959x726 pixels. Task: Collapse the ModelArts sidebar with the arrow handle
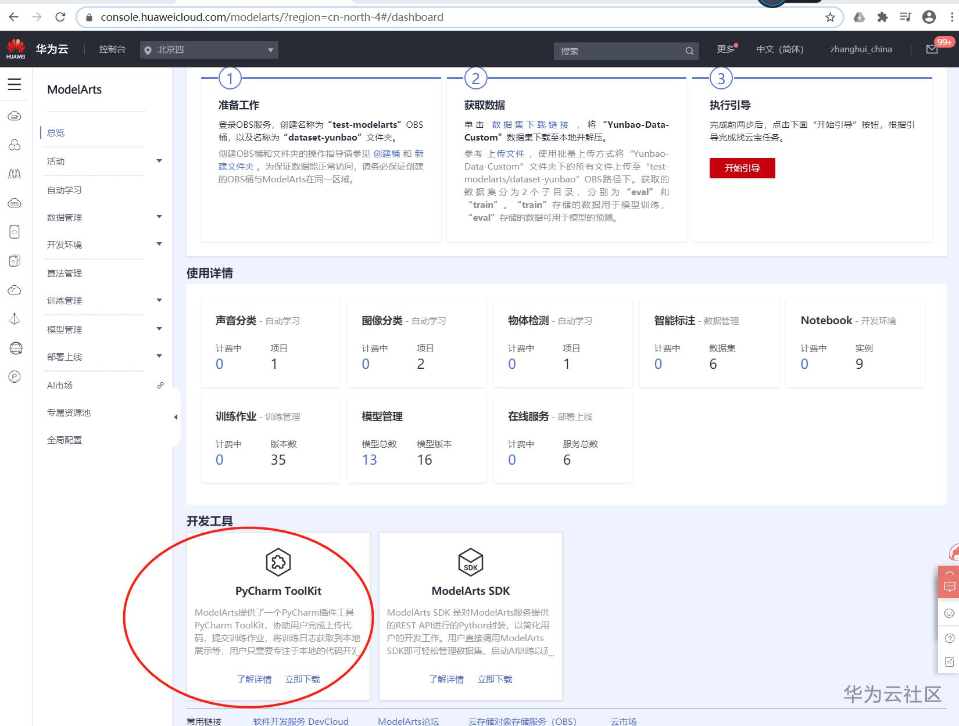coord(176,417)
